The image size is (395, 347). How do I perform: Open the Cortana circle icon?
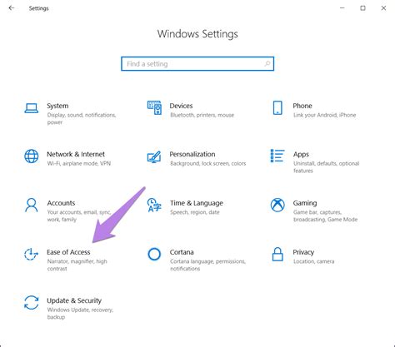154,254
